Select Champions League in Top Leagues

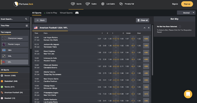tap(15, 38)
